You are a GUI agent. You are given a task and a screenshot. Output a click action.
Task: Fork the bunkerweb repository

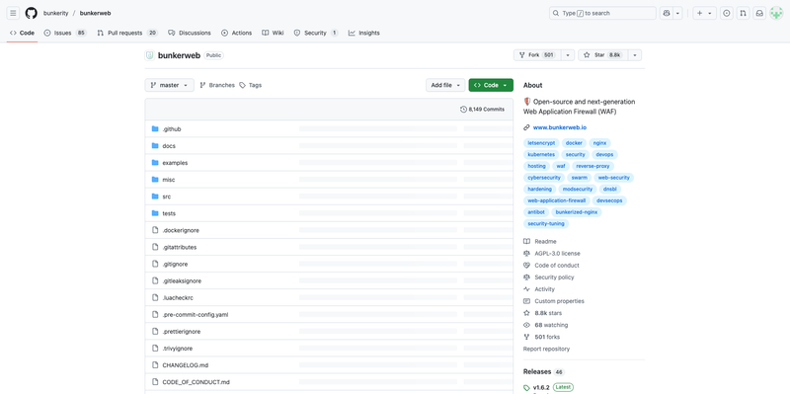tap(537, 55)
